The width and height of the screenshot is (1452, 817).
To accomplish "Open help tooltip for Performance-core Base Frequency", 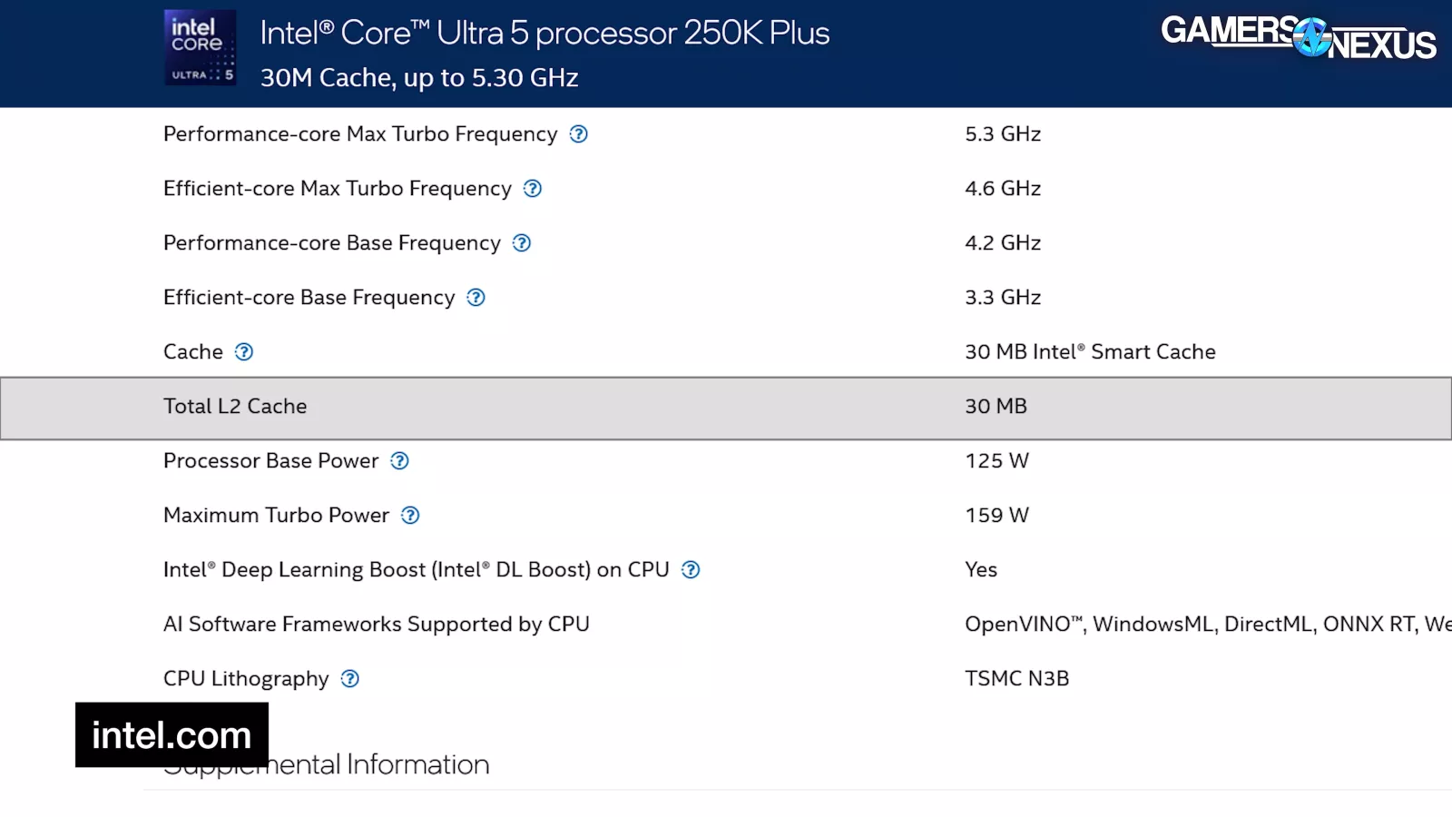I will (x=522, y=243).
